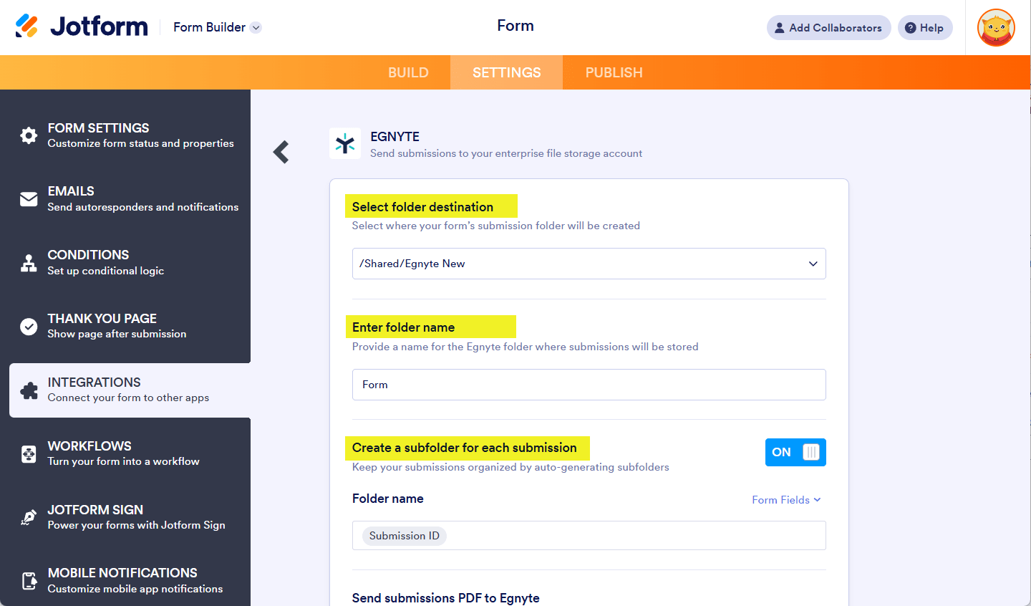Screen dimensions: 1031x606
Task: Click the Conditions hierarchy icon
Action: [29, 263]
